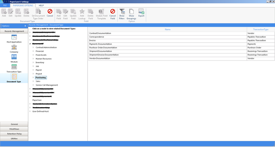Expand the Purchasing node
The image size is (275, 147).
pos(33,78)
